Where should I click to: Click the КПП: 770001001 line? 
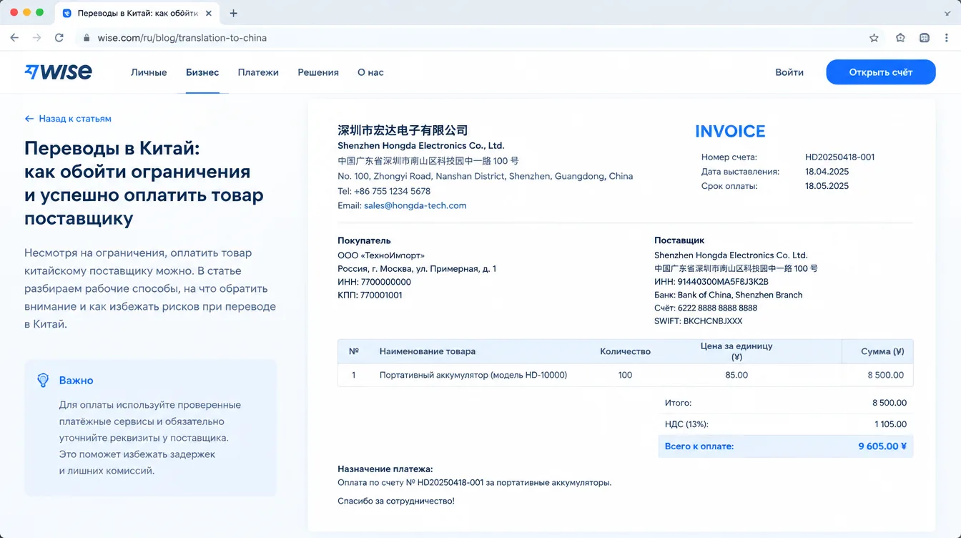coord(370,295)
